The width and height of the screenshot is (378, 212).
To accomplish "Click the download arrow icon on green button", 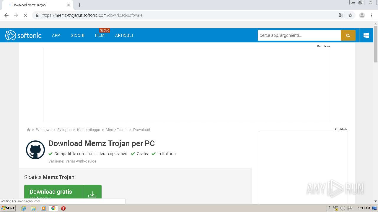I will pyautogui.click(x=92, y=194).
